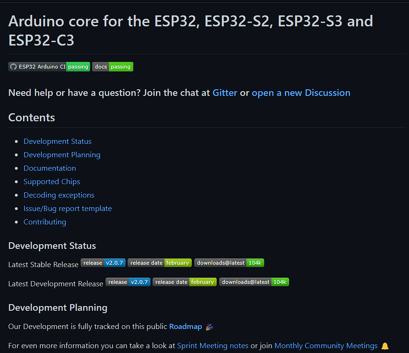
Task: Click the party popper emoji next to Roadmap
Action: tap(209, 327)
